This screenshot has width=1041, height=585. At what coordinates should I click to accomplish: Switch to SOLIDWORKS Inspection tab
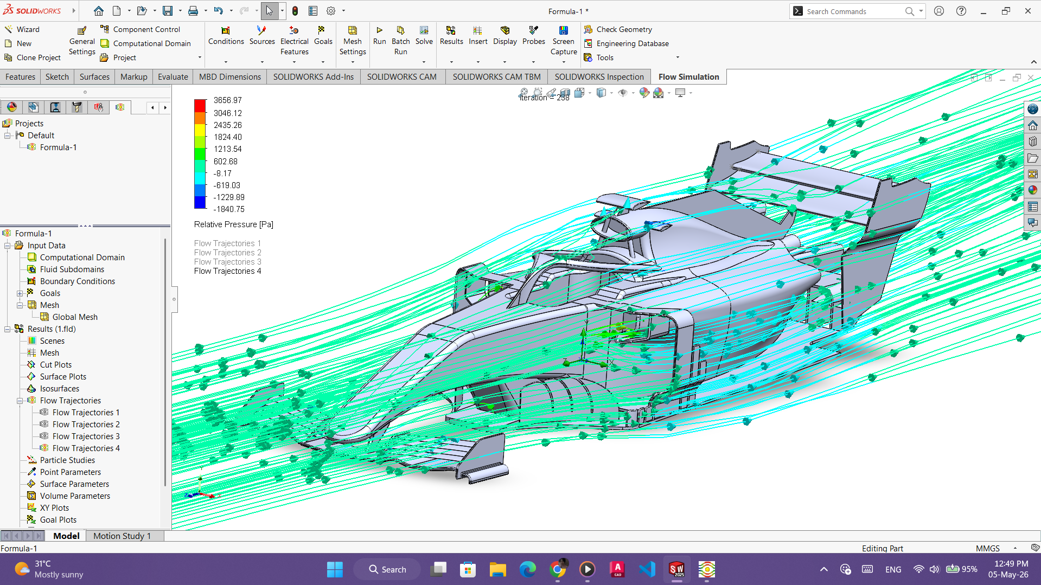[x=599, y=77]
